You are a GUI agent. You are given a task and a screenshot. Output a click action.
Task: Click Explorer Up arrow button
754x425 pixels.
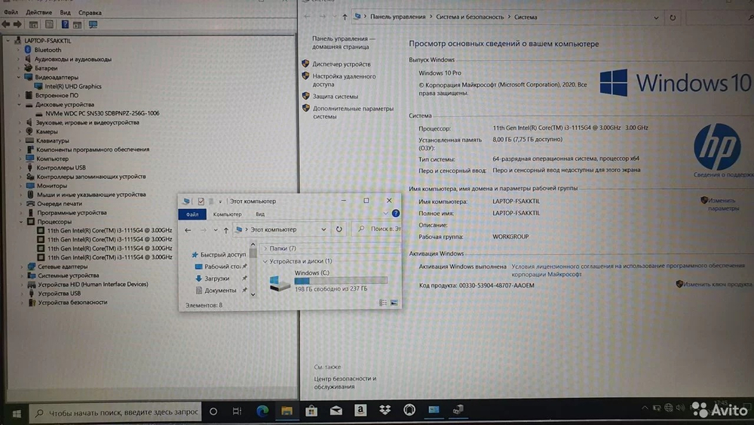[x=226, y=230]
